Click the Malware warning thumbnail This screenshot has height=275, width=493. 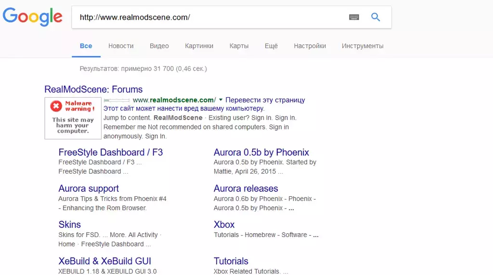click(73, 118)
